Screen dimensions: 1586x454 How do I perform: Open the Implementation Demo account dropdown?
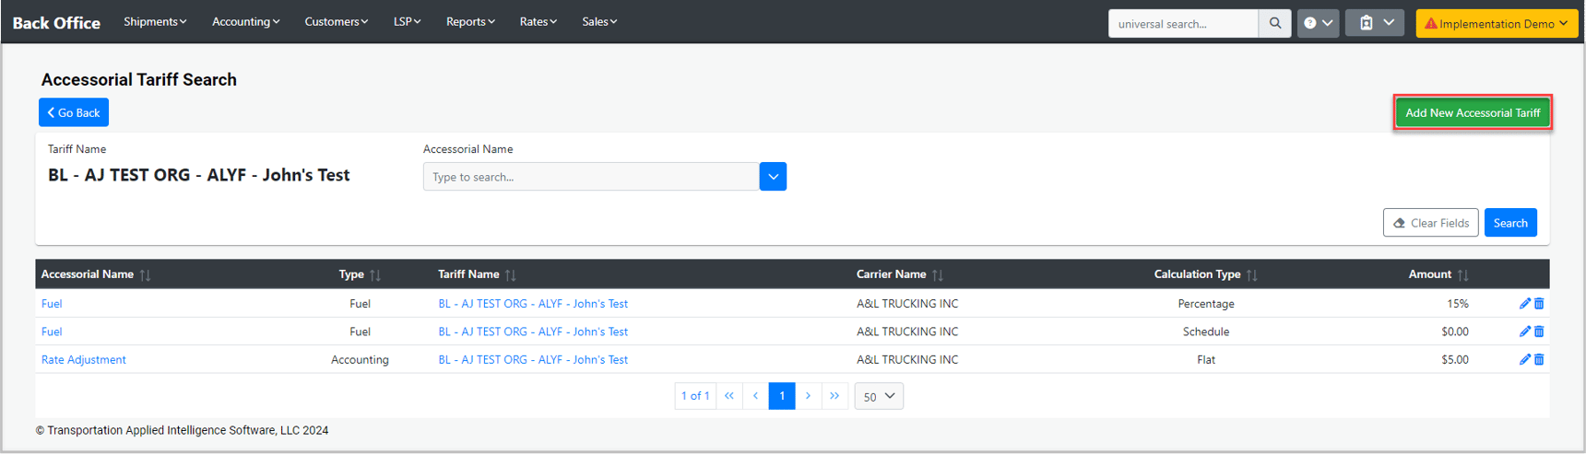1496,23
